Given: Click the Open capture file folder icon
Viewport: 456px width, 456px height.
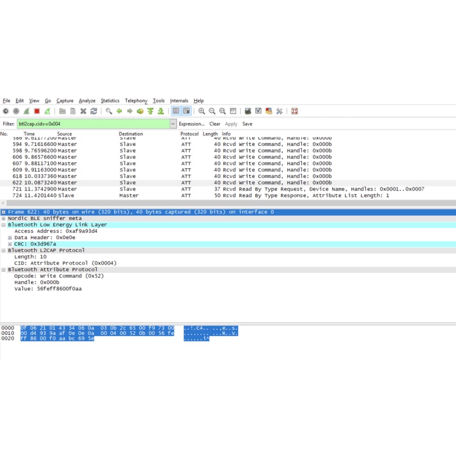Looking at the screenshot, I should [62, 111].
